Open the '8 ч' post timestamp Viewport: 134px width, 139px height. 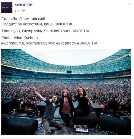pyautogui.click(x=17, y=11)
